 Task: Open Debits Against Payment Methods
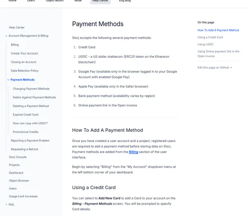34,97
